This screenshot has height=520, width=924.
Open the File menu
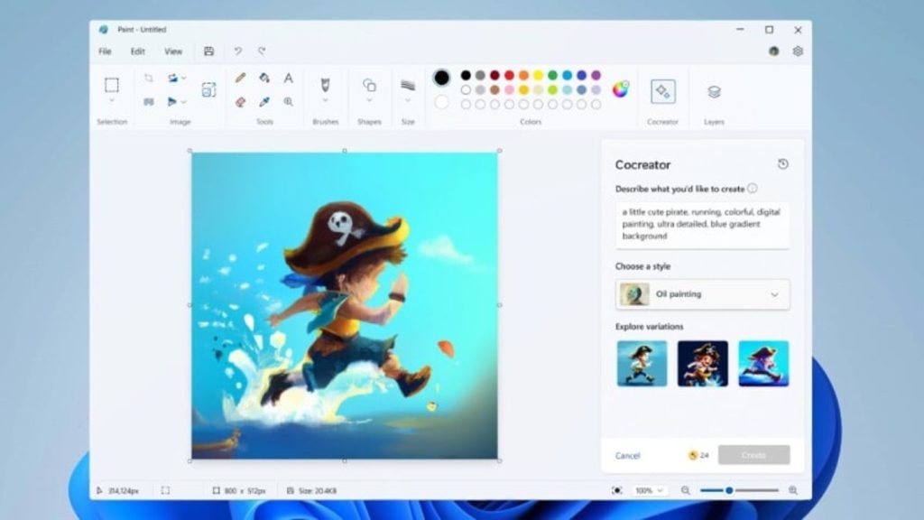(x=106, y=51)
